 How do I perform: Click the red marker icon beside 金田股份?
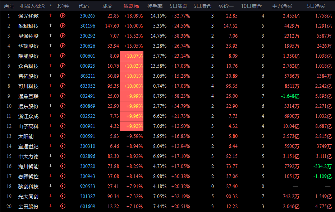(x=50, y=206)
